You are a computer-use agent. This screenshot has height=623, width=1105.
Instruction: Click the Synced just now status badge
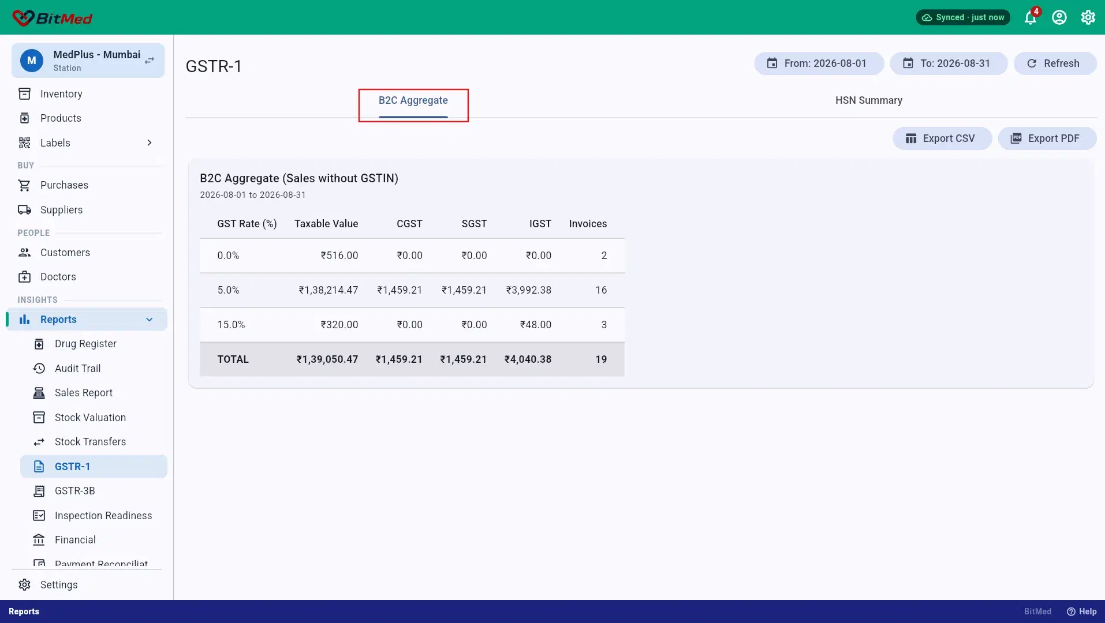coord(963,17)
